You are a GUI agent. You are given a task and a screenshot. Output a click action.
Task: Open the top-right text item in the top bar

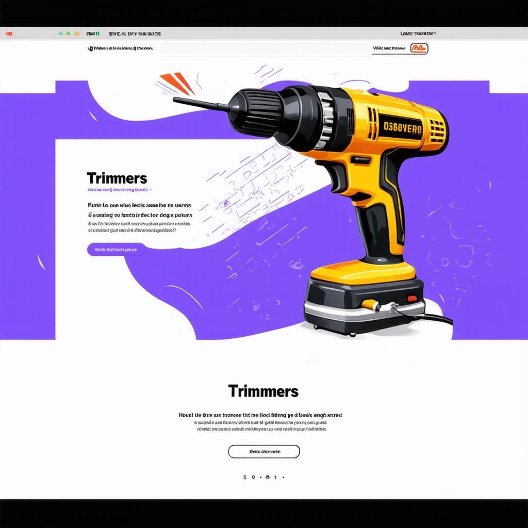[x=418, y=34]
